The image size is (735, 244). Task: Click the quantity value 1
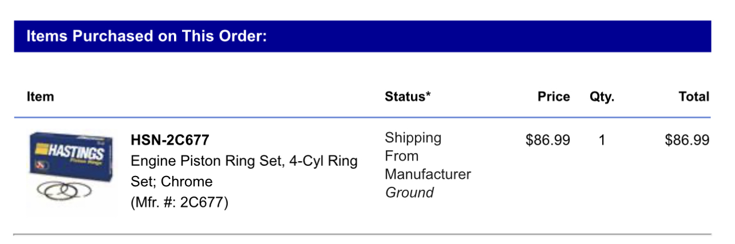coord(602,140)
